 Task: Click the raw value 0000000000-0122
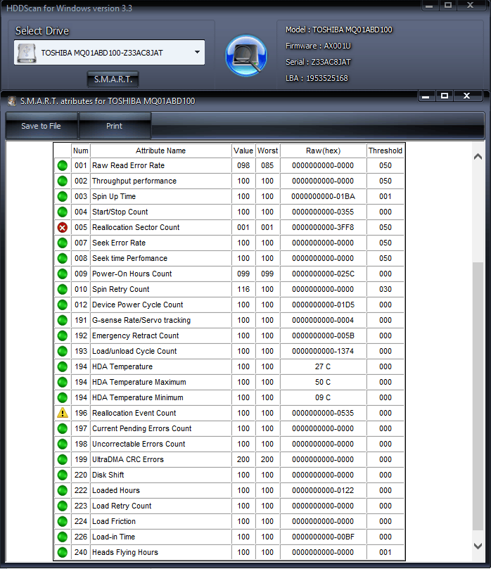pyautogui.click(x=323, y=491)
